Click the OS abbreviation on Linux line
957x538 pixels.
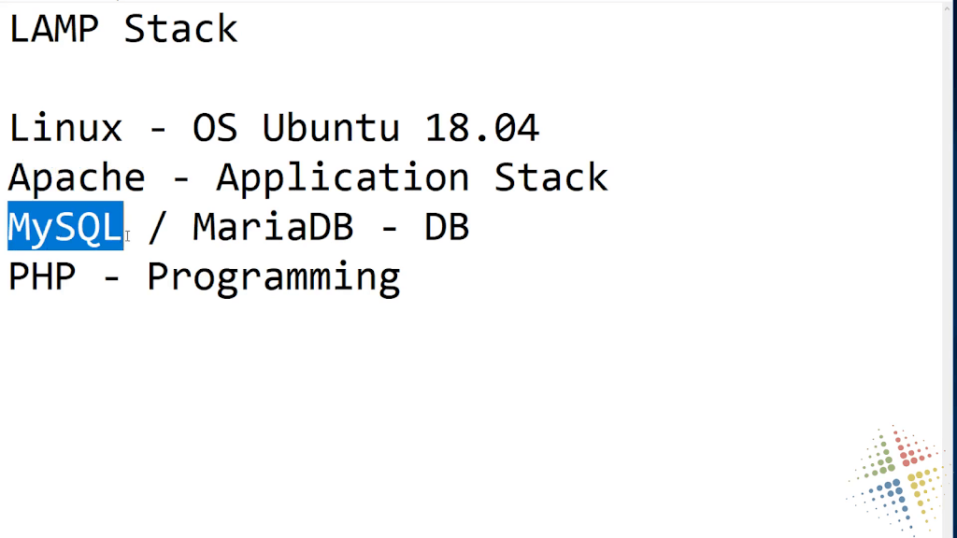point(215,128)
